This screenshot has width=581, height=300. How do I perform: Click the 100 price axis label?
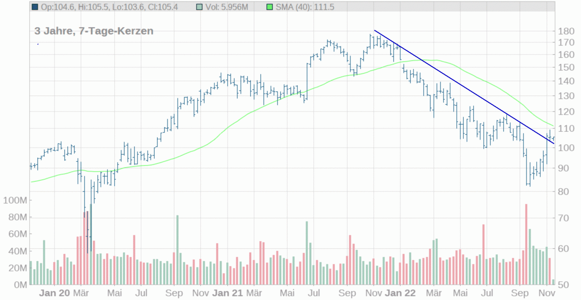pos(565,148)
